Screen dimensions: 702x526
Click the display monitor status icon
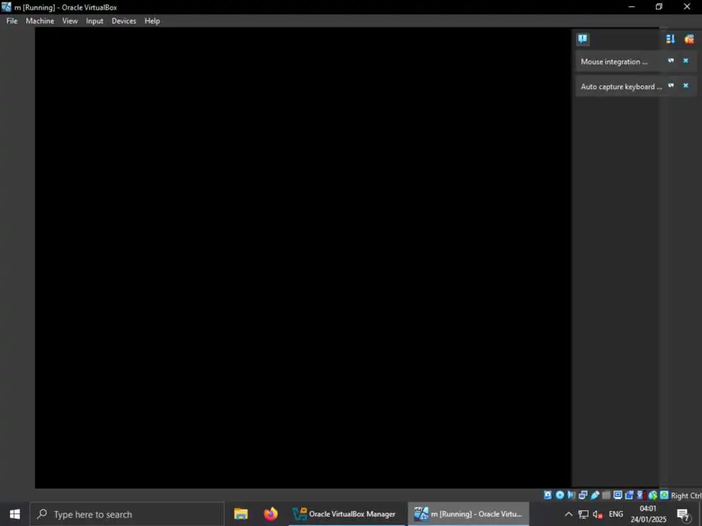coord(618,495)
